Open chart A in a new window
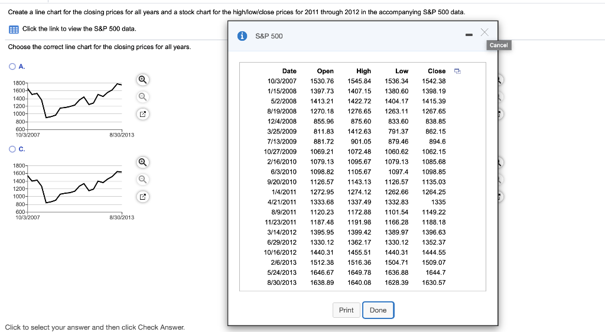605x332 pixels. (143, 114)
